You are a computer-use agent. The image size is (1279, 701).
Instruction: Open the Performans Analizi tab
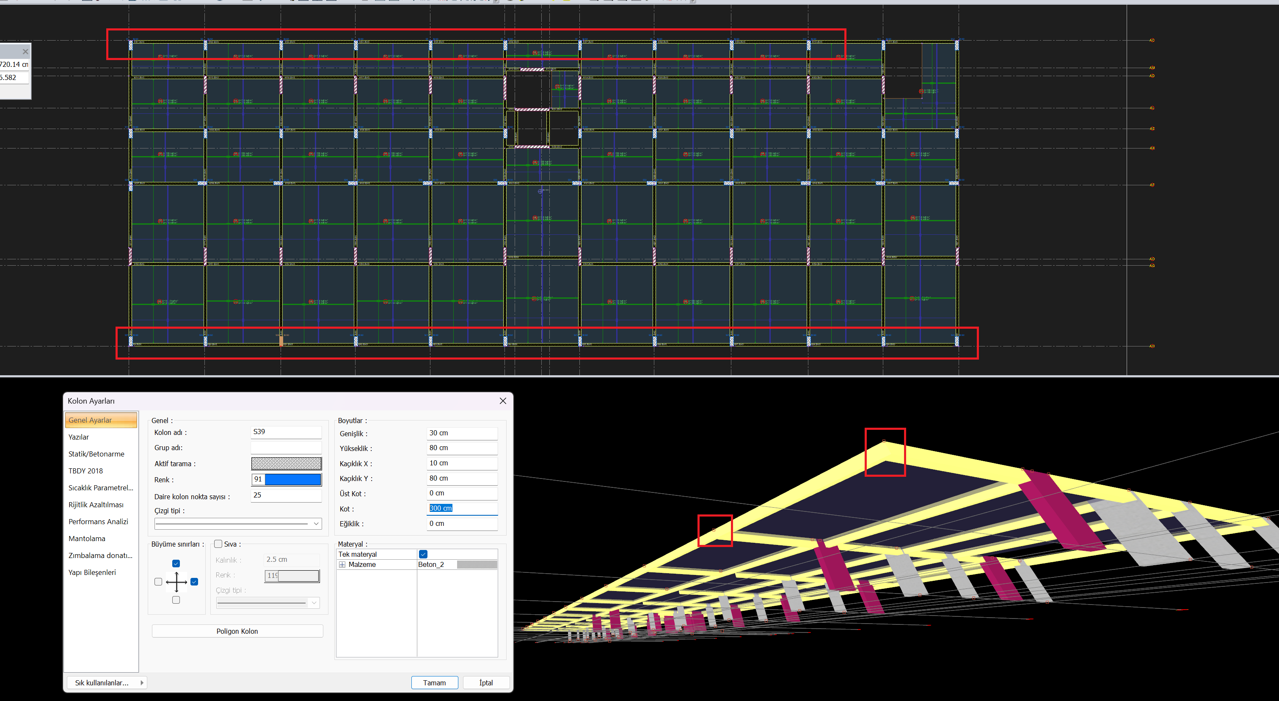(98, 521)
